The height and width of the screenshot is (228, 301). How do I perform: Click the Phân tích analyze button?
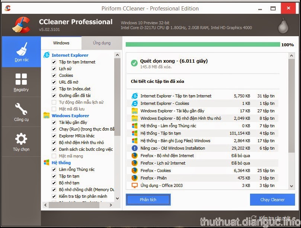tap(148, 200)
